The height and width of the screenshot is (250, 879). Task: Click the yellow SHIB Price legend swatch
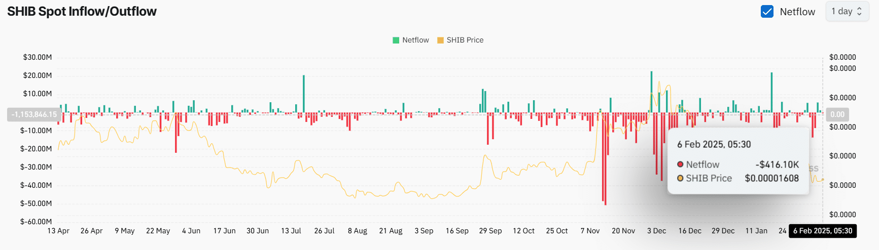440,40
